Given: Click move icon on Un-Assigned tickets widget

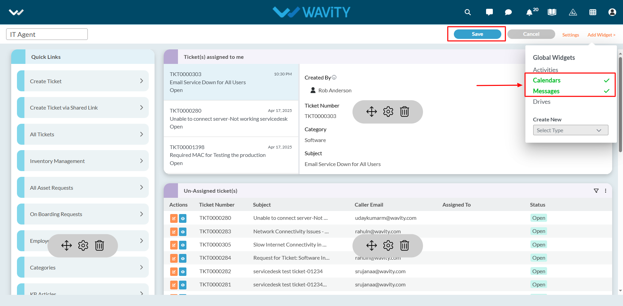Looking at the screenshot, I should tap(371, 245).
